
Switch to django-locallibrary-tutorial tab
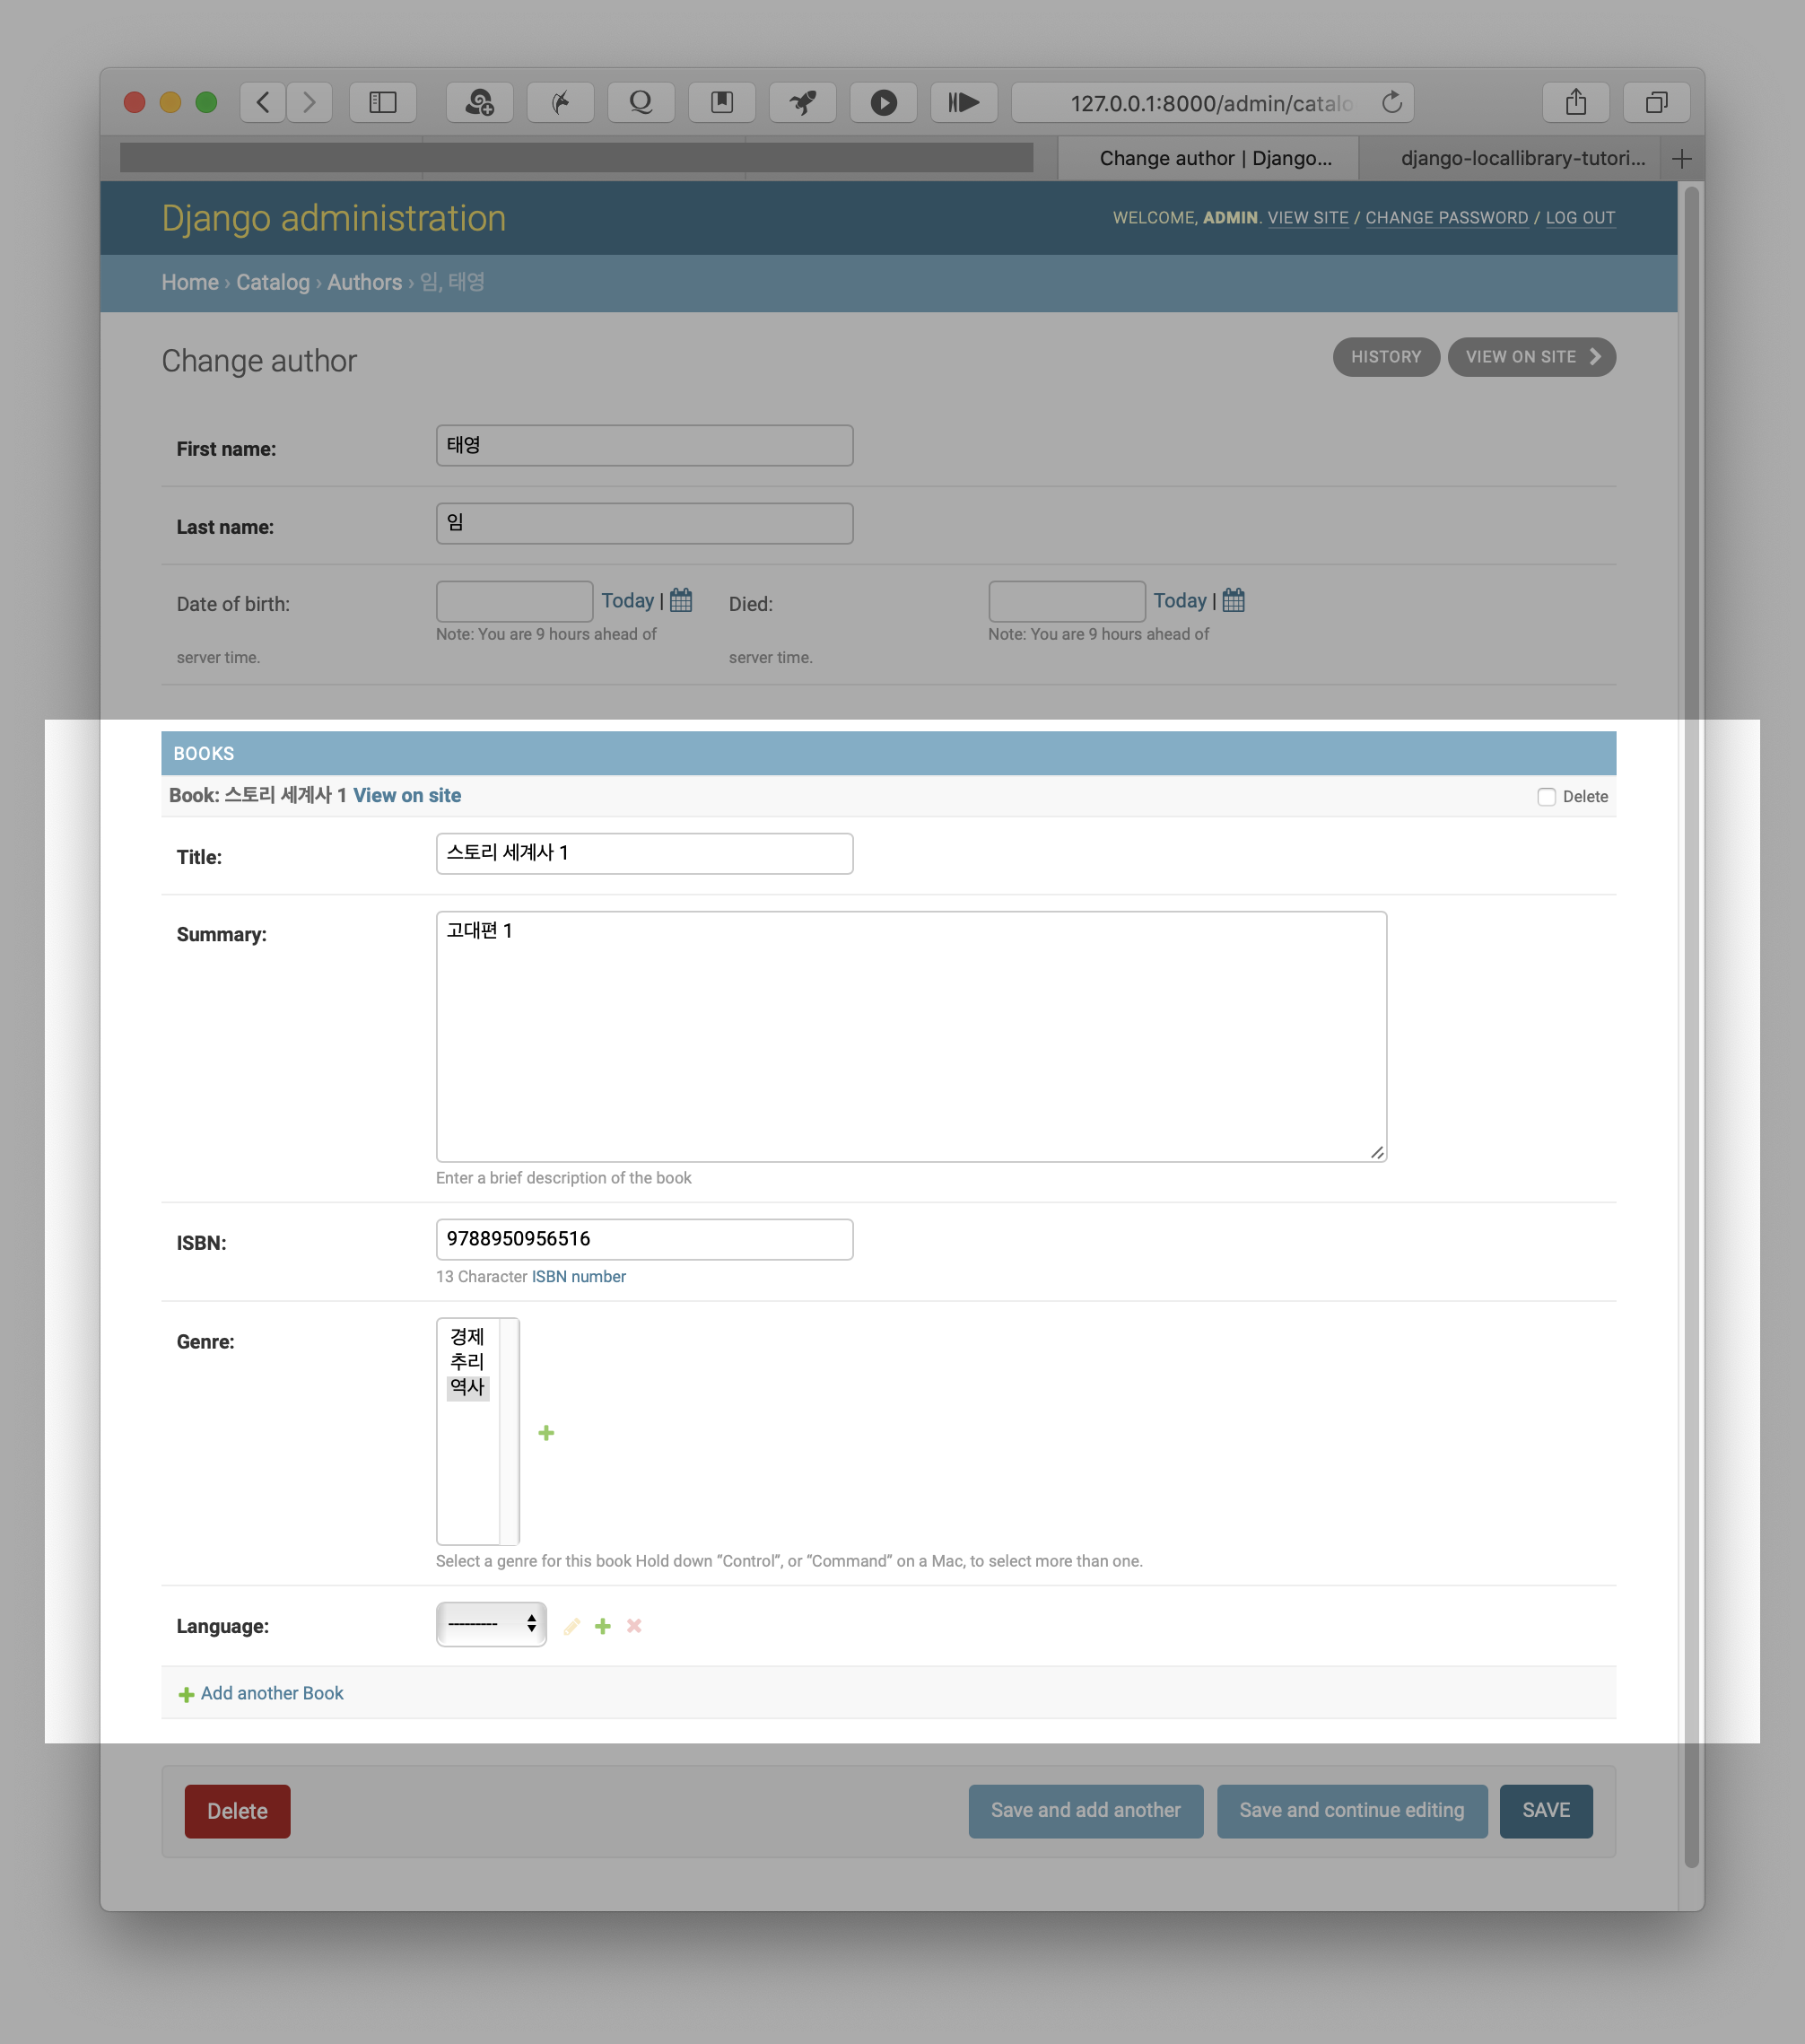(x=1522, y=158)
